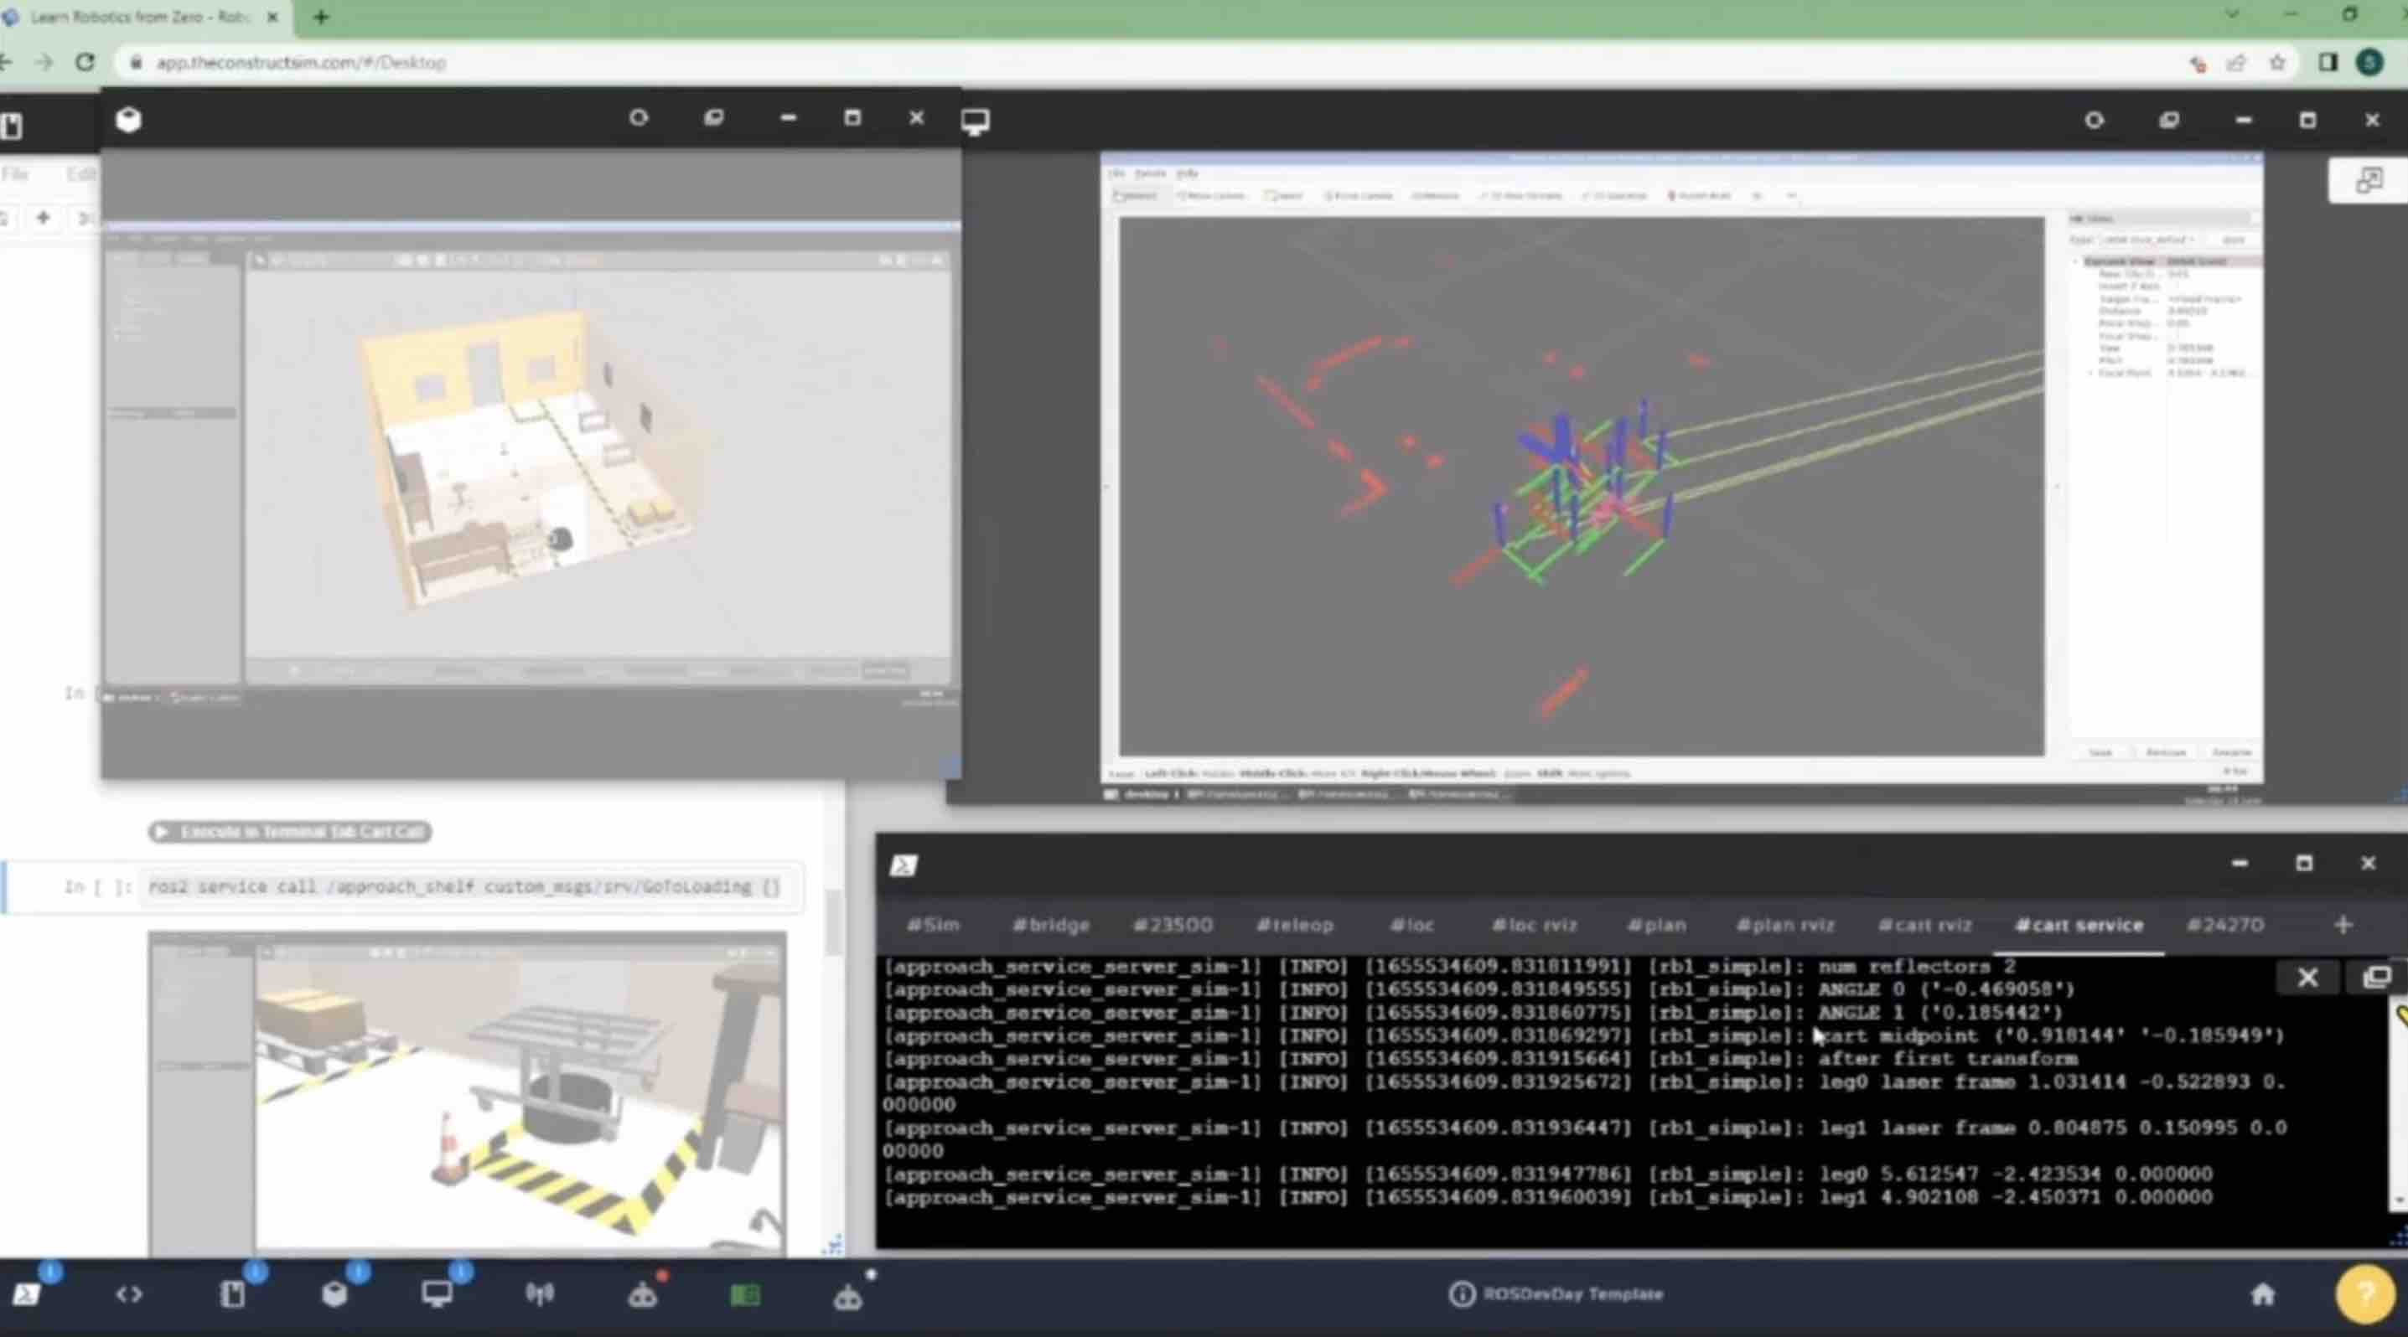Viewport: 2408px width, 1337px height.
Task: Expand the Focal Point row in Views panel
Action: point(2090,373)
